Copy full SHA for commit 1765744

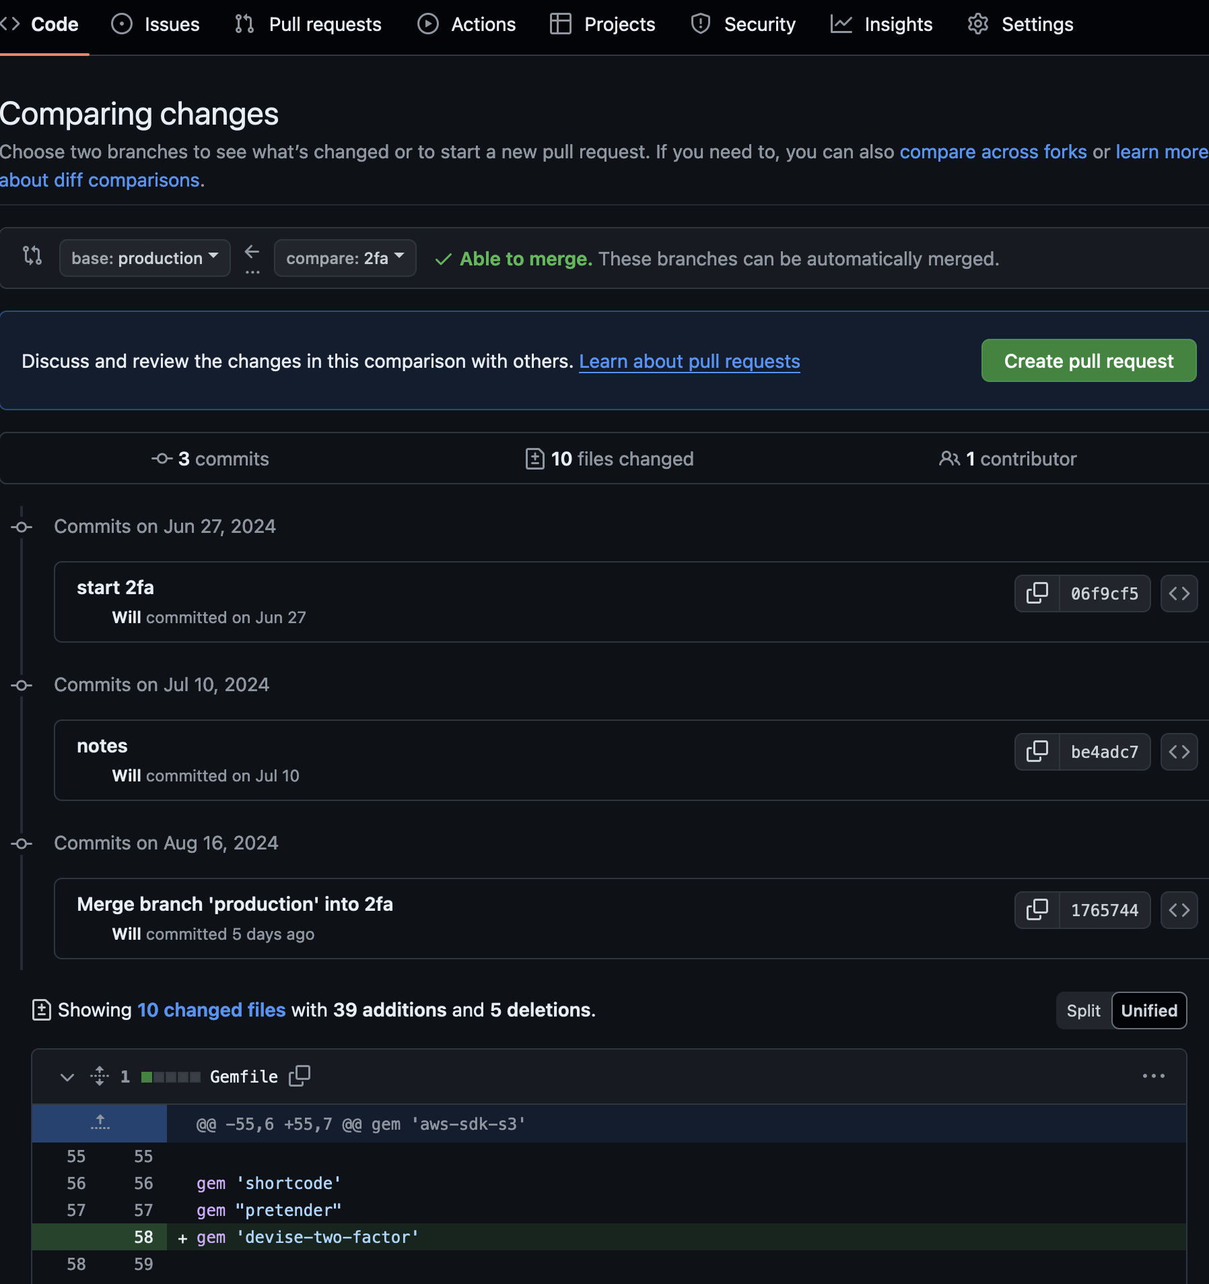coord(1037,910)
